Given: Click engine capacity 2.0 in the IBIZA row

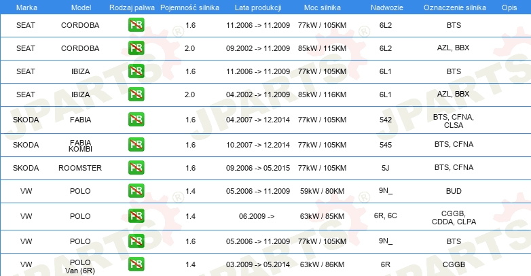Looking at the screenshot, I should [x=189, y=94].
